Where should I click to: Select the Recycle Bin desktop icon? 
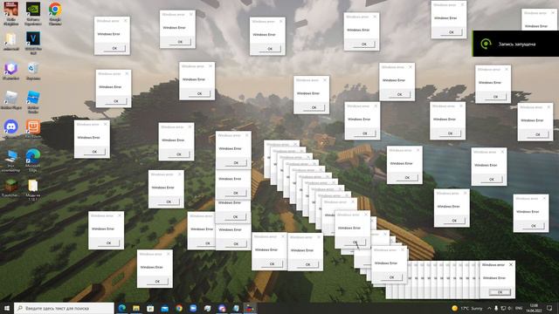(33, 71)
